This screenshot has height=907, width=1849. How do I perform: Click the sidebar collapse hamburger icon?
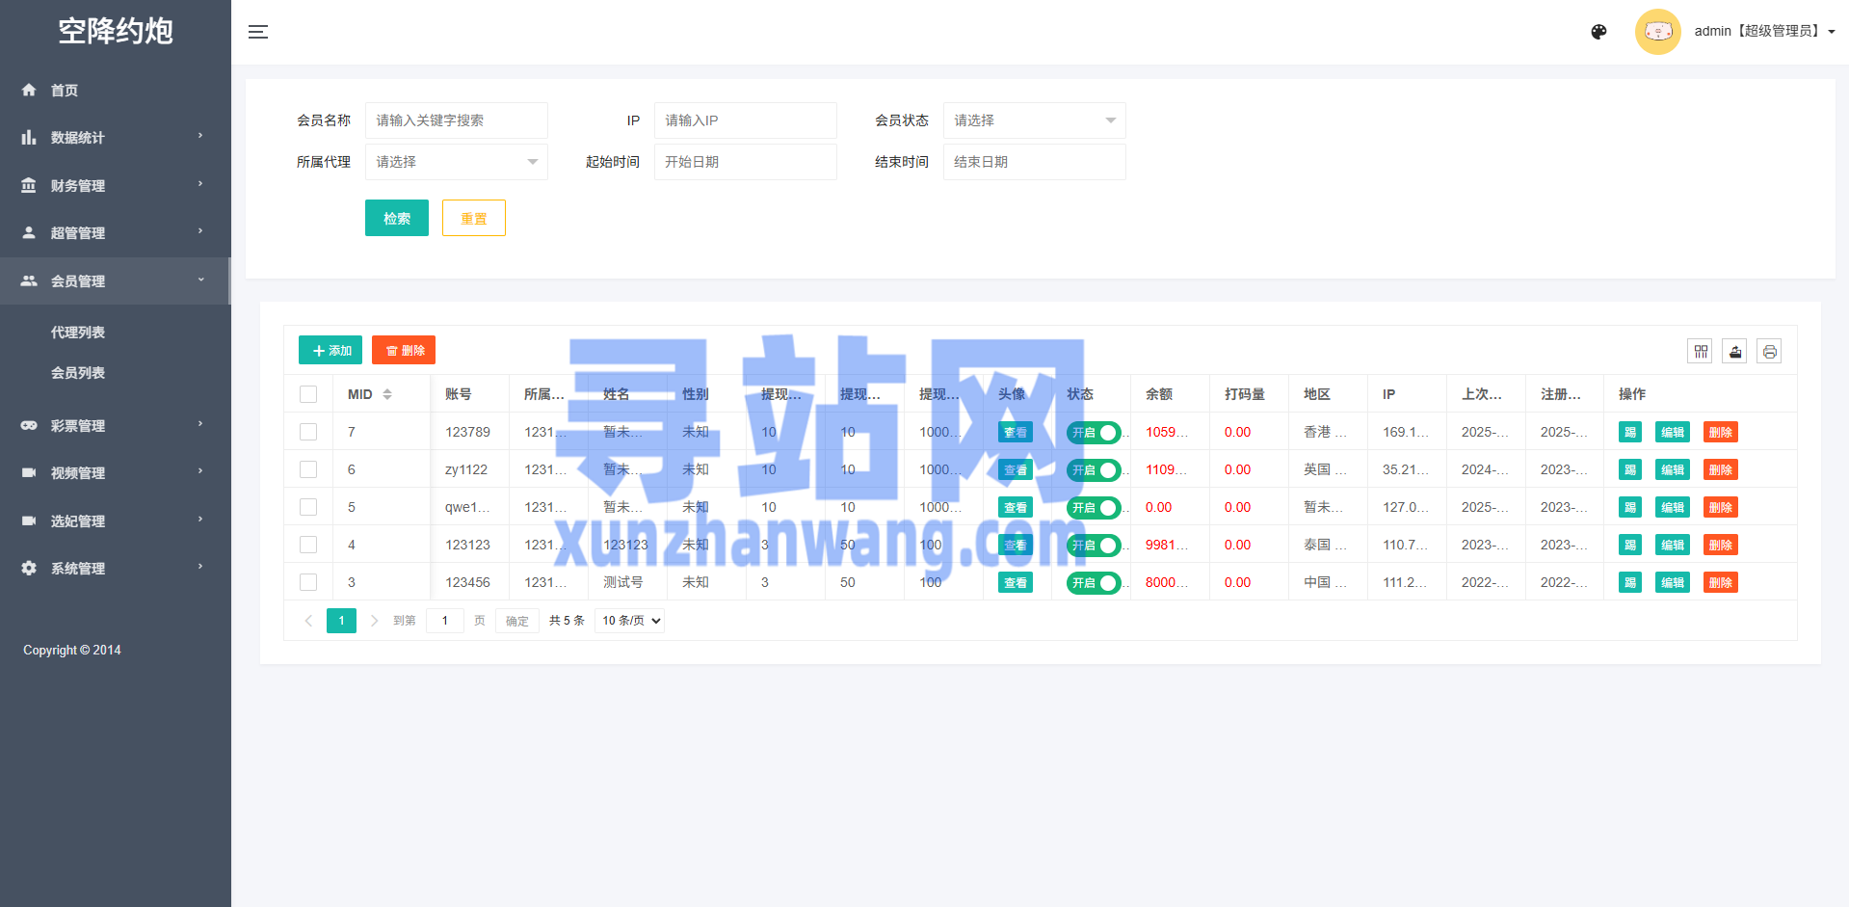pyautogui.click(x=258, y=32)
